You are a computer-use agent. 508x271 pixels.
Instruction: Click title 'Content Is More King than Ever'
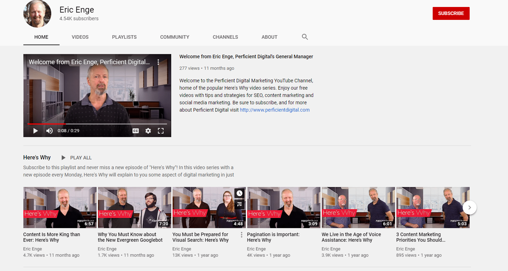pos(52,237)
